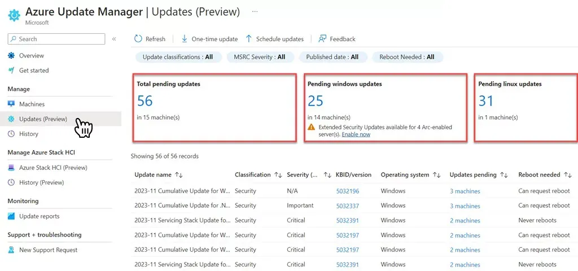This screenshot has width=578, height=271.
Task: Click Schedule updates button
Action: [x=274, y=39]
